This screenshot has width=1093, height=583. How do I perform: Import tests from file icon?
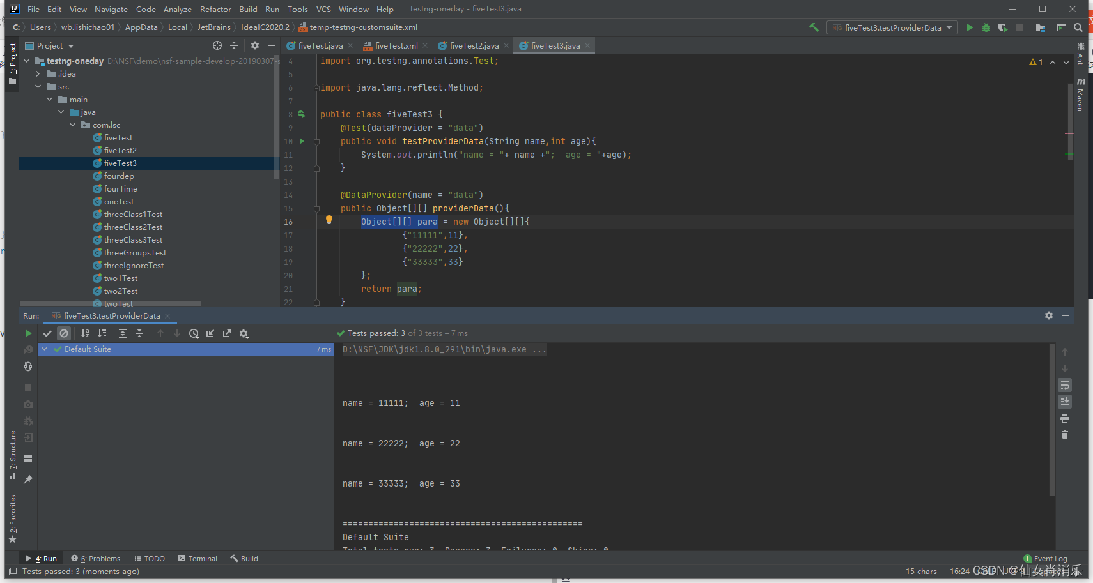(x=210, y=333)
